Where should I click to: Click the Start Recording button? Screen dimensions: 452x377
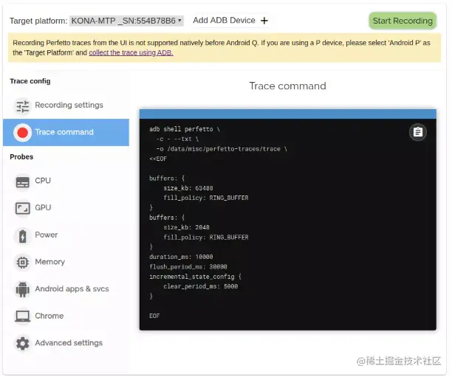403,21
